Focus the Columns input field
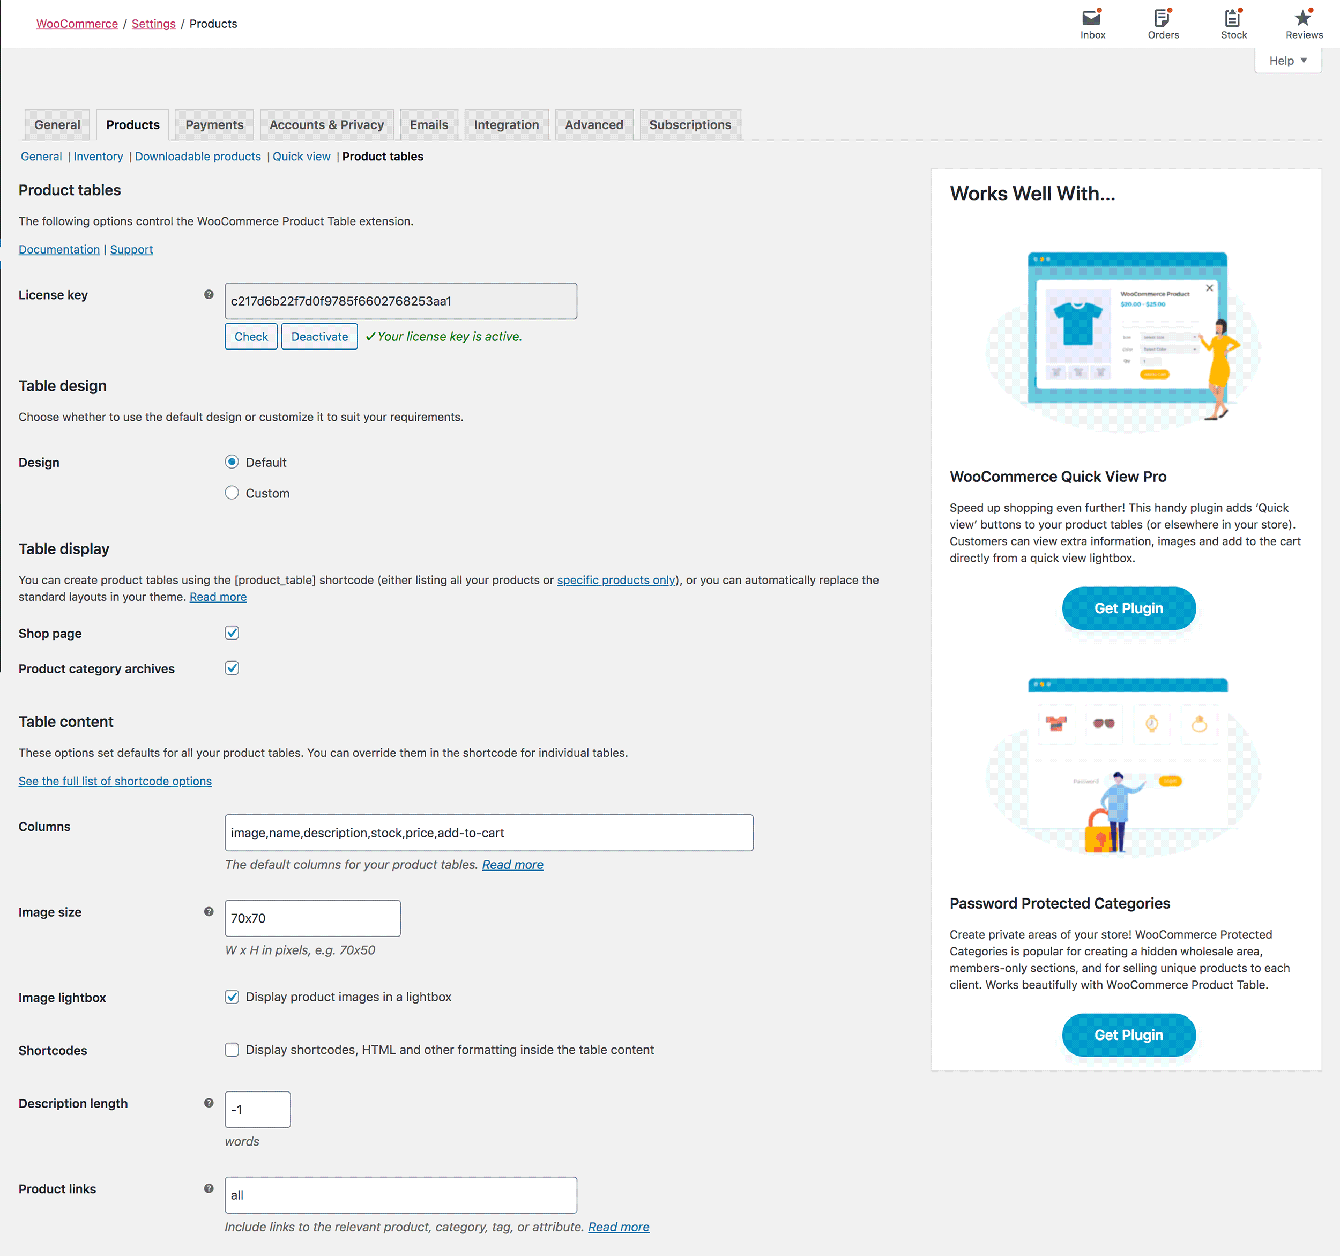The width and height of the screenshot is (1340, 1256). click(489, 833)
